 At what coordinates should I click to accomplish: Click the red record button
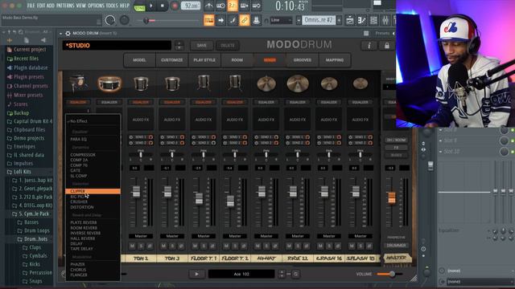click(175, 6)
